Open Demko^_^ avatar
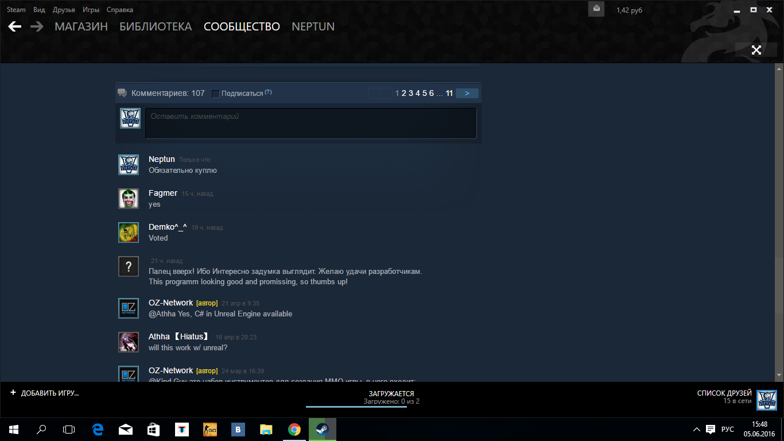Screen dimensions: 784x441 pos(129,233)
